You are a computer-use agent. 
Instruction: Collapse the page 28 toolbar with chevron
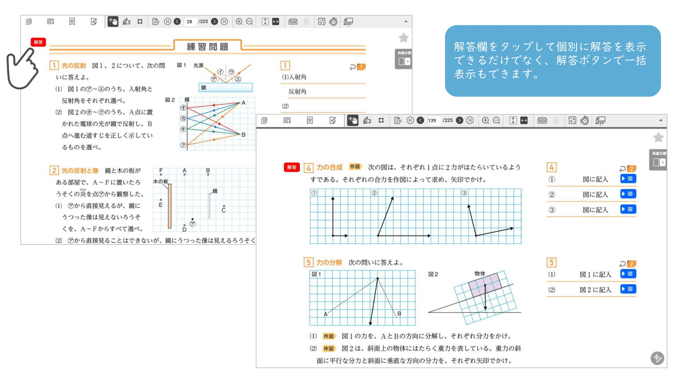[406, 21]
